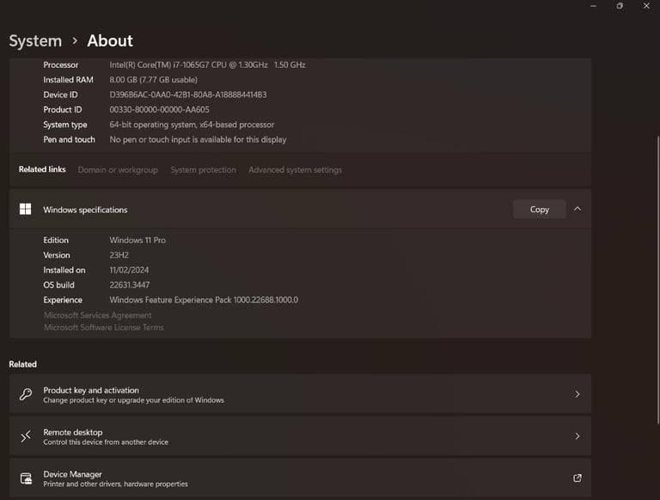
Task: Click the Experience label
Action: [x=63, y=300]
